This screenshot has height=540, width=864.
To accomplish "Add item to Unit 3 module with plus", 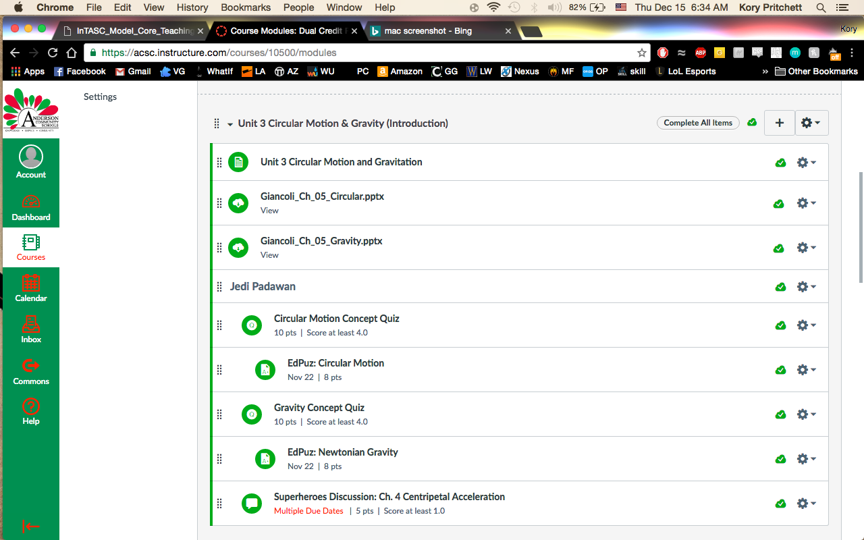I will [x=780, y=123].
